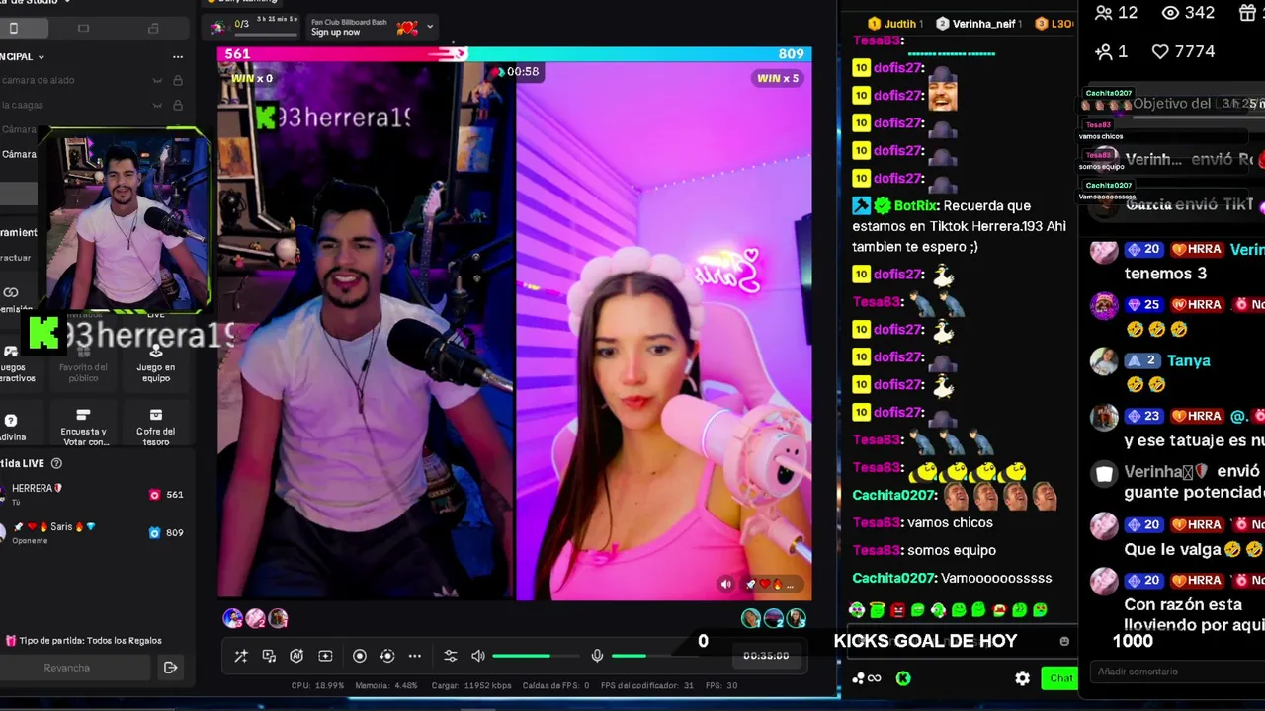
Task: Click the green Chat button
Action: pos(1060,678)
